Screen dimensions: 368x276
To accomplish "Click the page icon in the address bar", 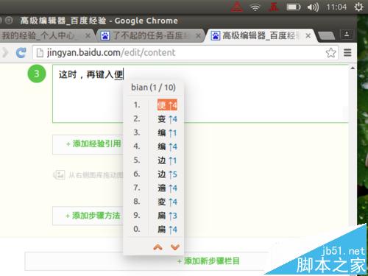I will 40,53.
